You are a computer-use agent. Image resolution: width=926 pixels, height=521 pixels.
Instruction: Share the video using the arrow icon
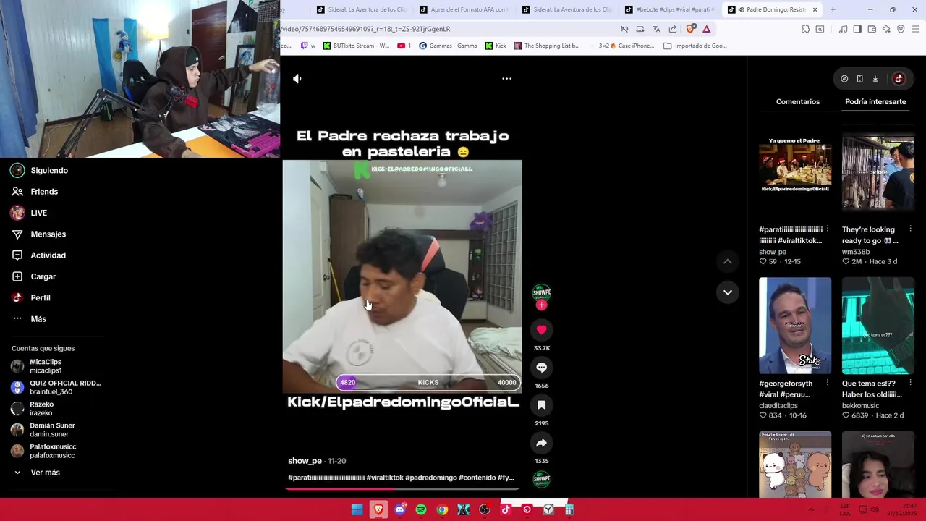click(x=541, y=443)
